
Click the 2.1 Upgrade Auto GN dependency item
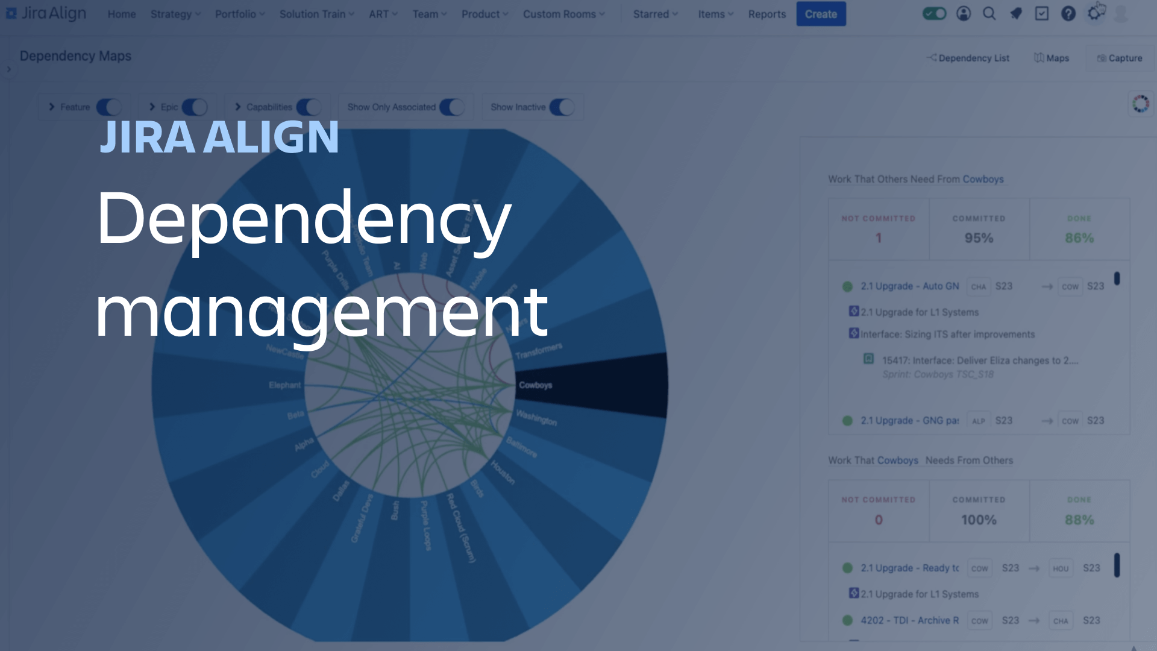pyautogui.click(x=912, y=285)
